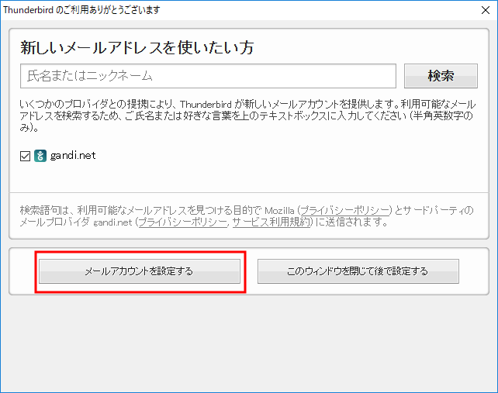Click the 新しいメールアドレスを使いたい方 heading

coord(137,47)
